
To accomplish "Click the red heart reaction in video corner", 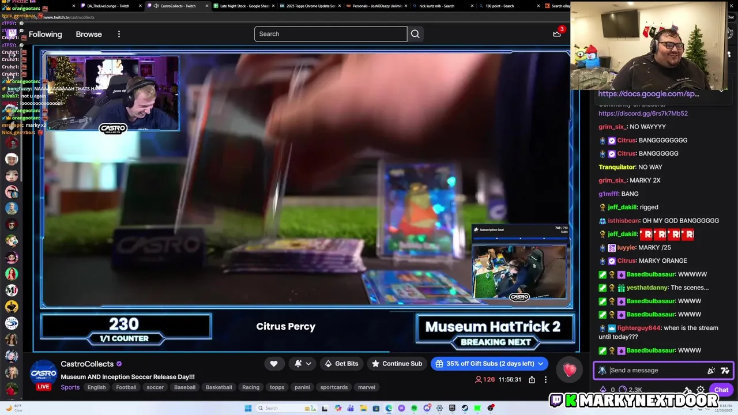I will coord(570,370).
